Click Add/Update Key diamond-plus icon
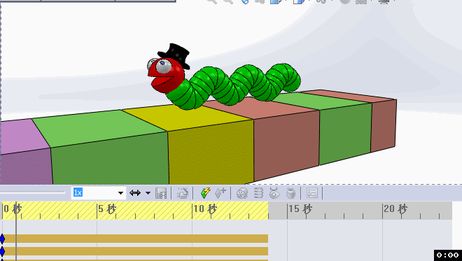Image resolution: width=462 pixels, height=261 pixels. click(220, 193)
